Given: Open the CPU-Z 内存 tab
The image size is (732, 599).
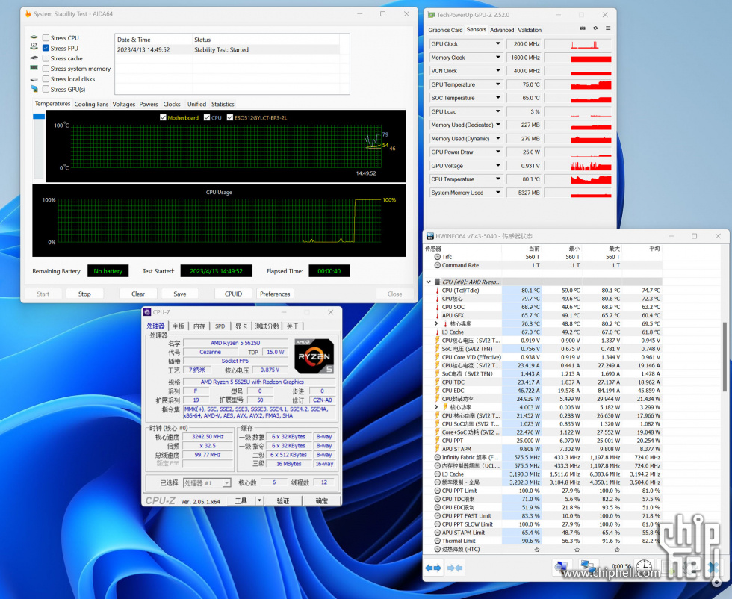Looking at the screenshot, I should 199,326.
